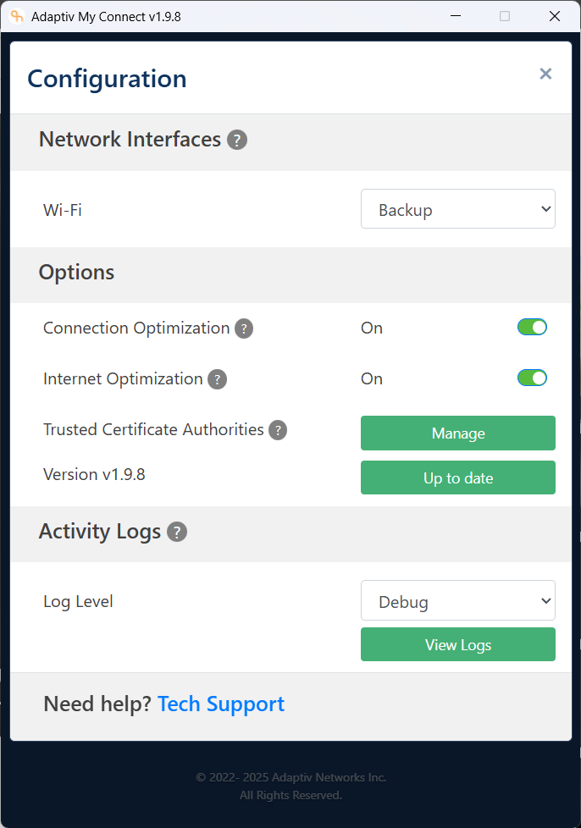Show Connection Optimization help tooltip icon
The image size is (581, 828).
pyautogui.click(x=243, y=328)
